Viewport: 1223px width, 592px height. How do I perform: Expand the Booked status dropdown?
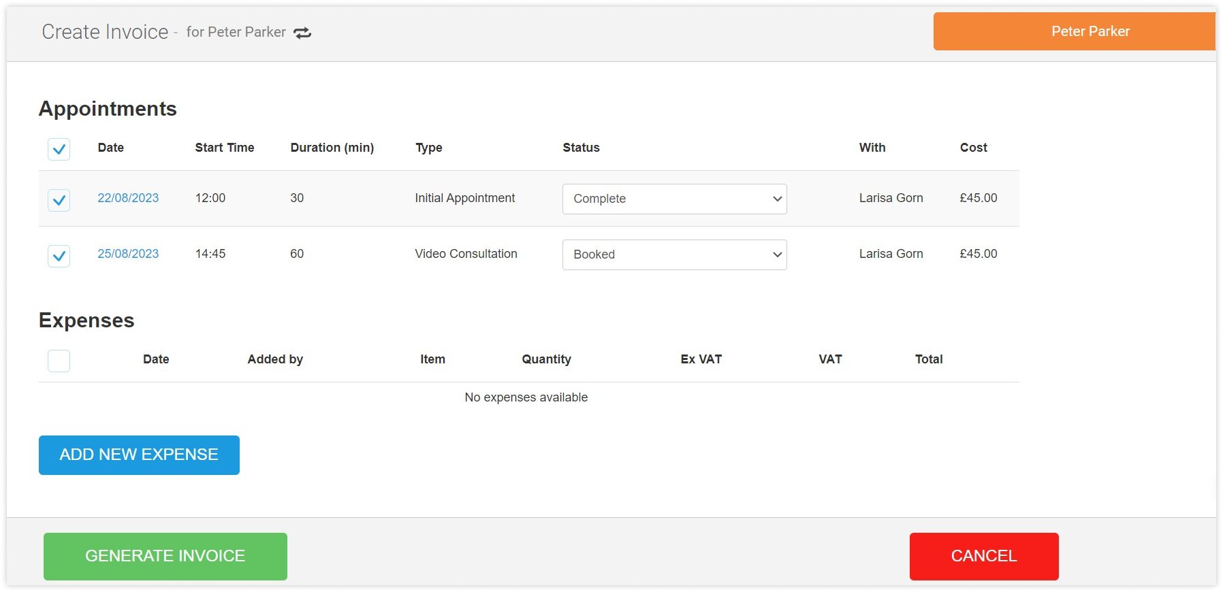tap(674, 254)
